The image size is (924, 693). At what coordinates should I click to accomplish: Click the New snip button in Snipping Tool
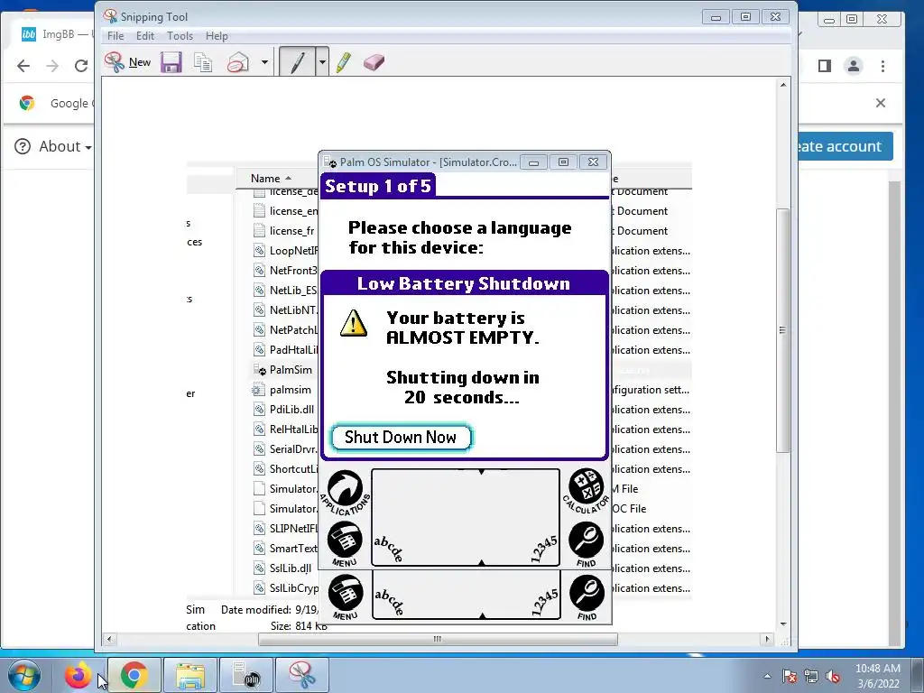coord(128,62)
